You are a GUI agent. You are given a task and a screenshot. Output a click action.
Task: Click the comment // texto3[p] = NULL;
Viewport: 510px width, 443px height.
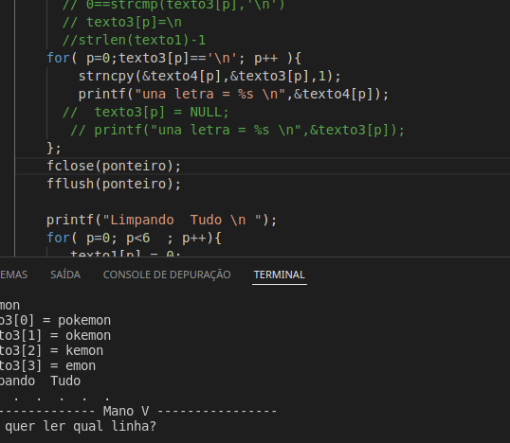(146, 112)
